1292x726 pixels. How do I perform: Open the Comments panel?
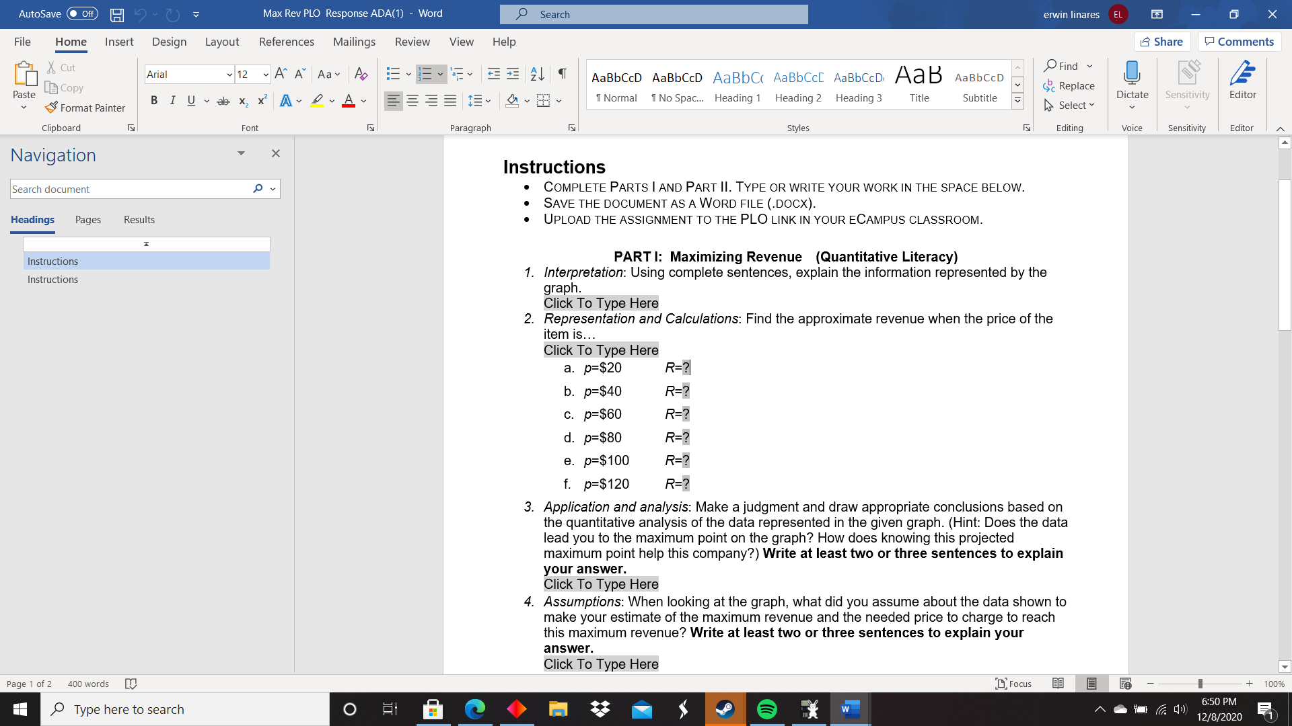[1239, 41]
